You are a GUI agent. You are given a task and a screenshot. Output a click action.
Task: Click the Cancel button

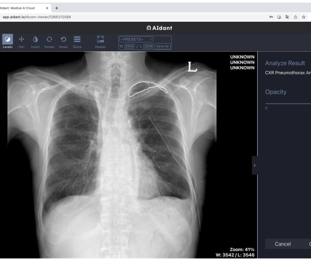(x=283, y=244)
